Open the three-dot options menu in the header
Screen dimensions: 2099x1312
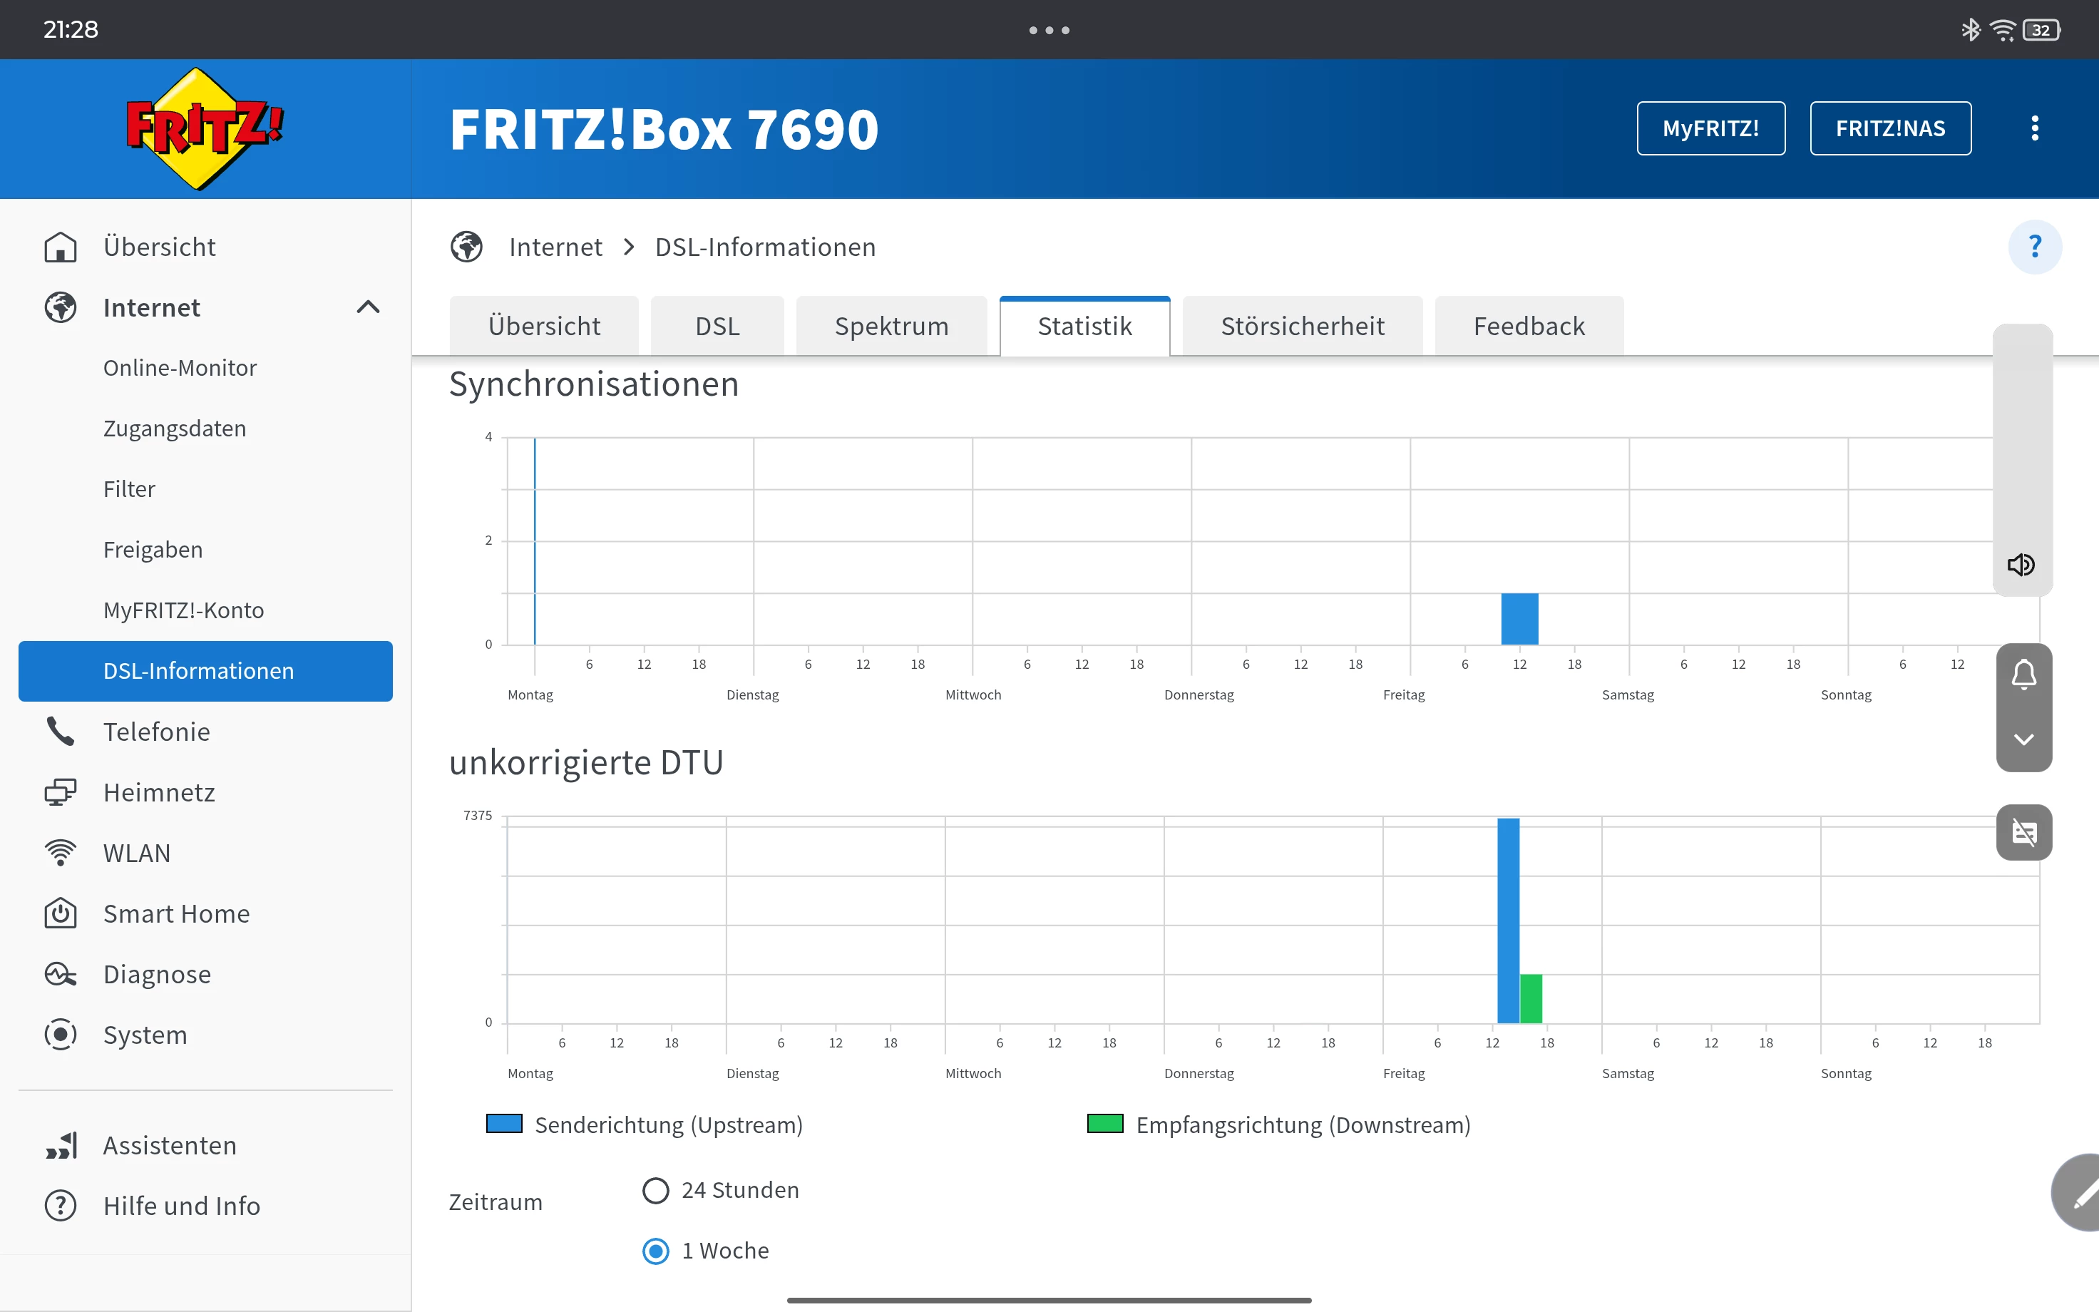click(x=2034, y=128)
